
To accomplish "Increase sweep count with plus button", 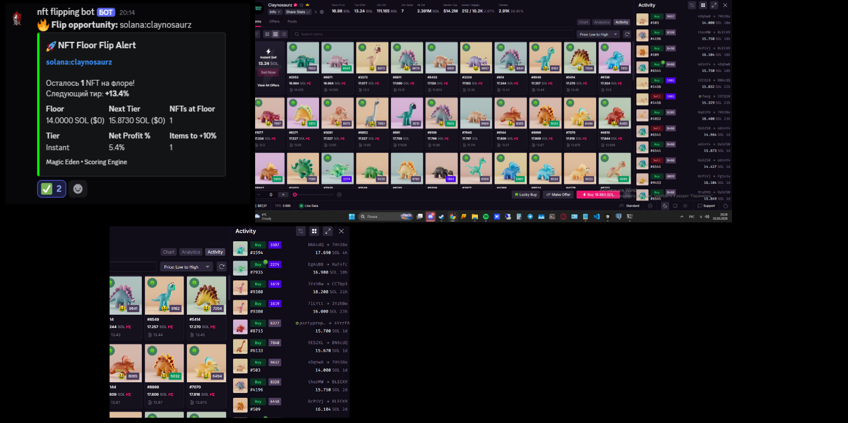I will click(283, 195).
